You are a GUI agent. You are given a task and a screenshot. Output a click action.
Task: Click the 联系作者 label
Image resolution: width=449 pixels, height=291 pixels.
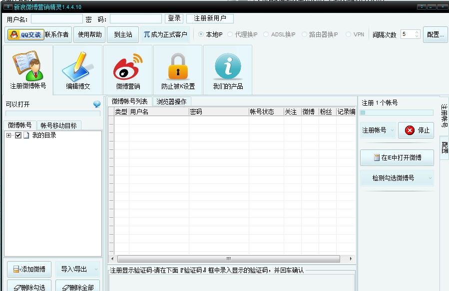pos(57,34)
